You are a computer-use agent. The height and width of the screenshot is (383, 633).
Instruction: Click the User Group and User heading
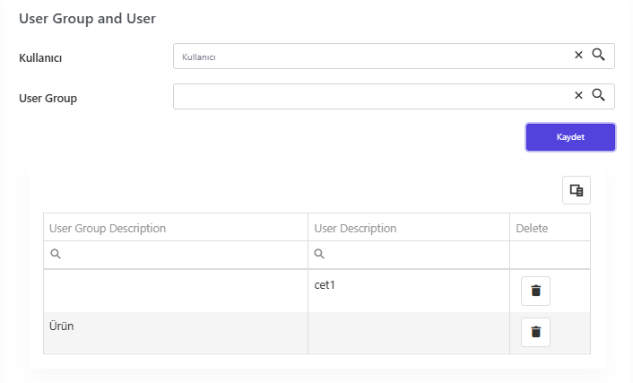tap(87, 19)
